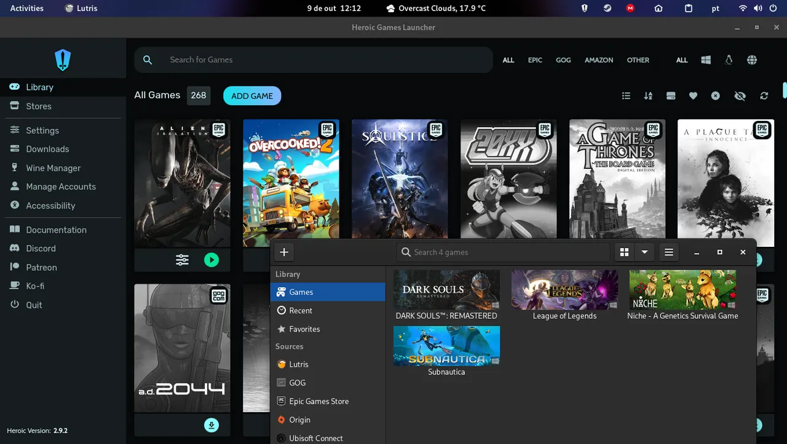
Task: Open Manage Accounts page
Action: [x=63, y=187]
